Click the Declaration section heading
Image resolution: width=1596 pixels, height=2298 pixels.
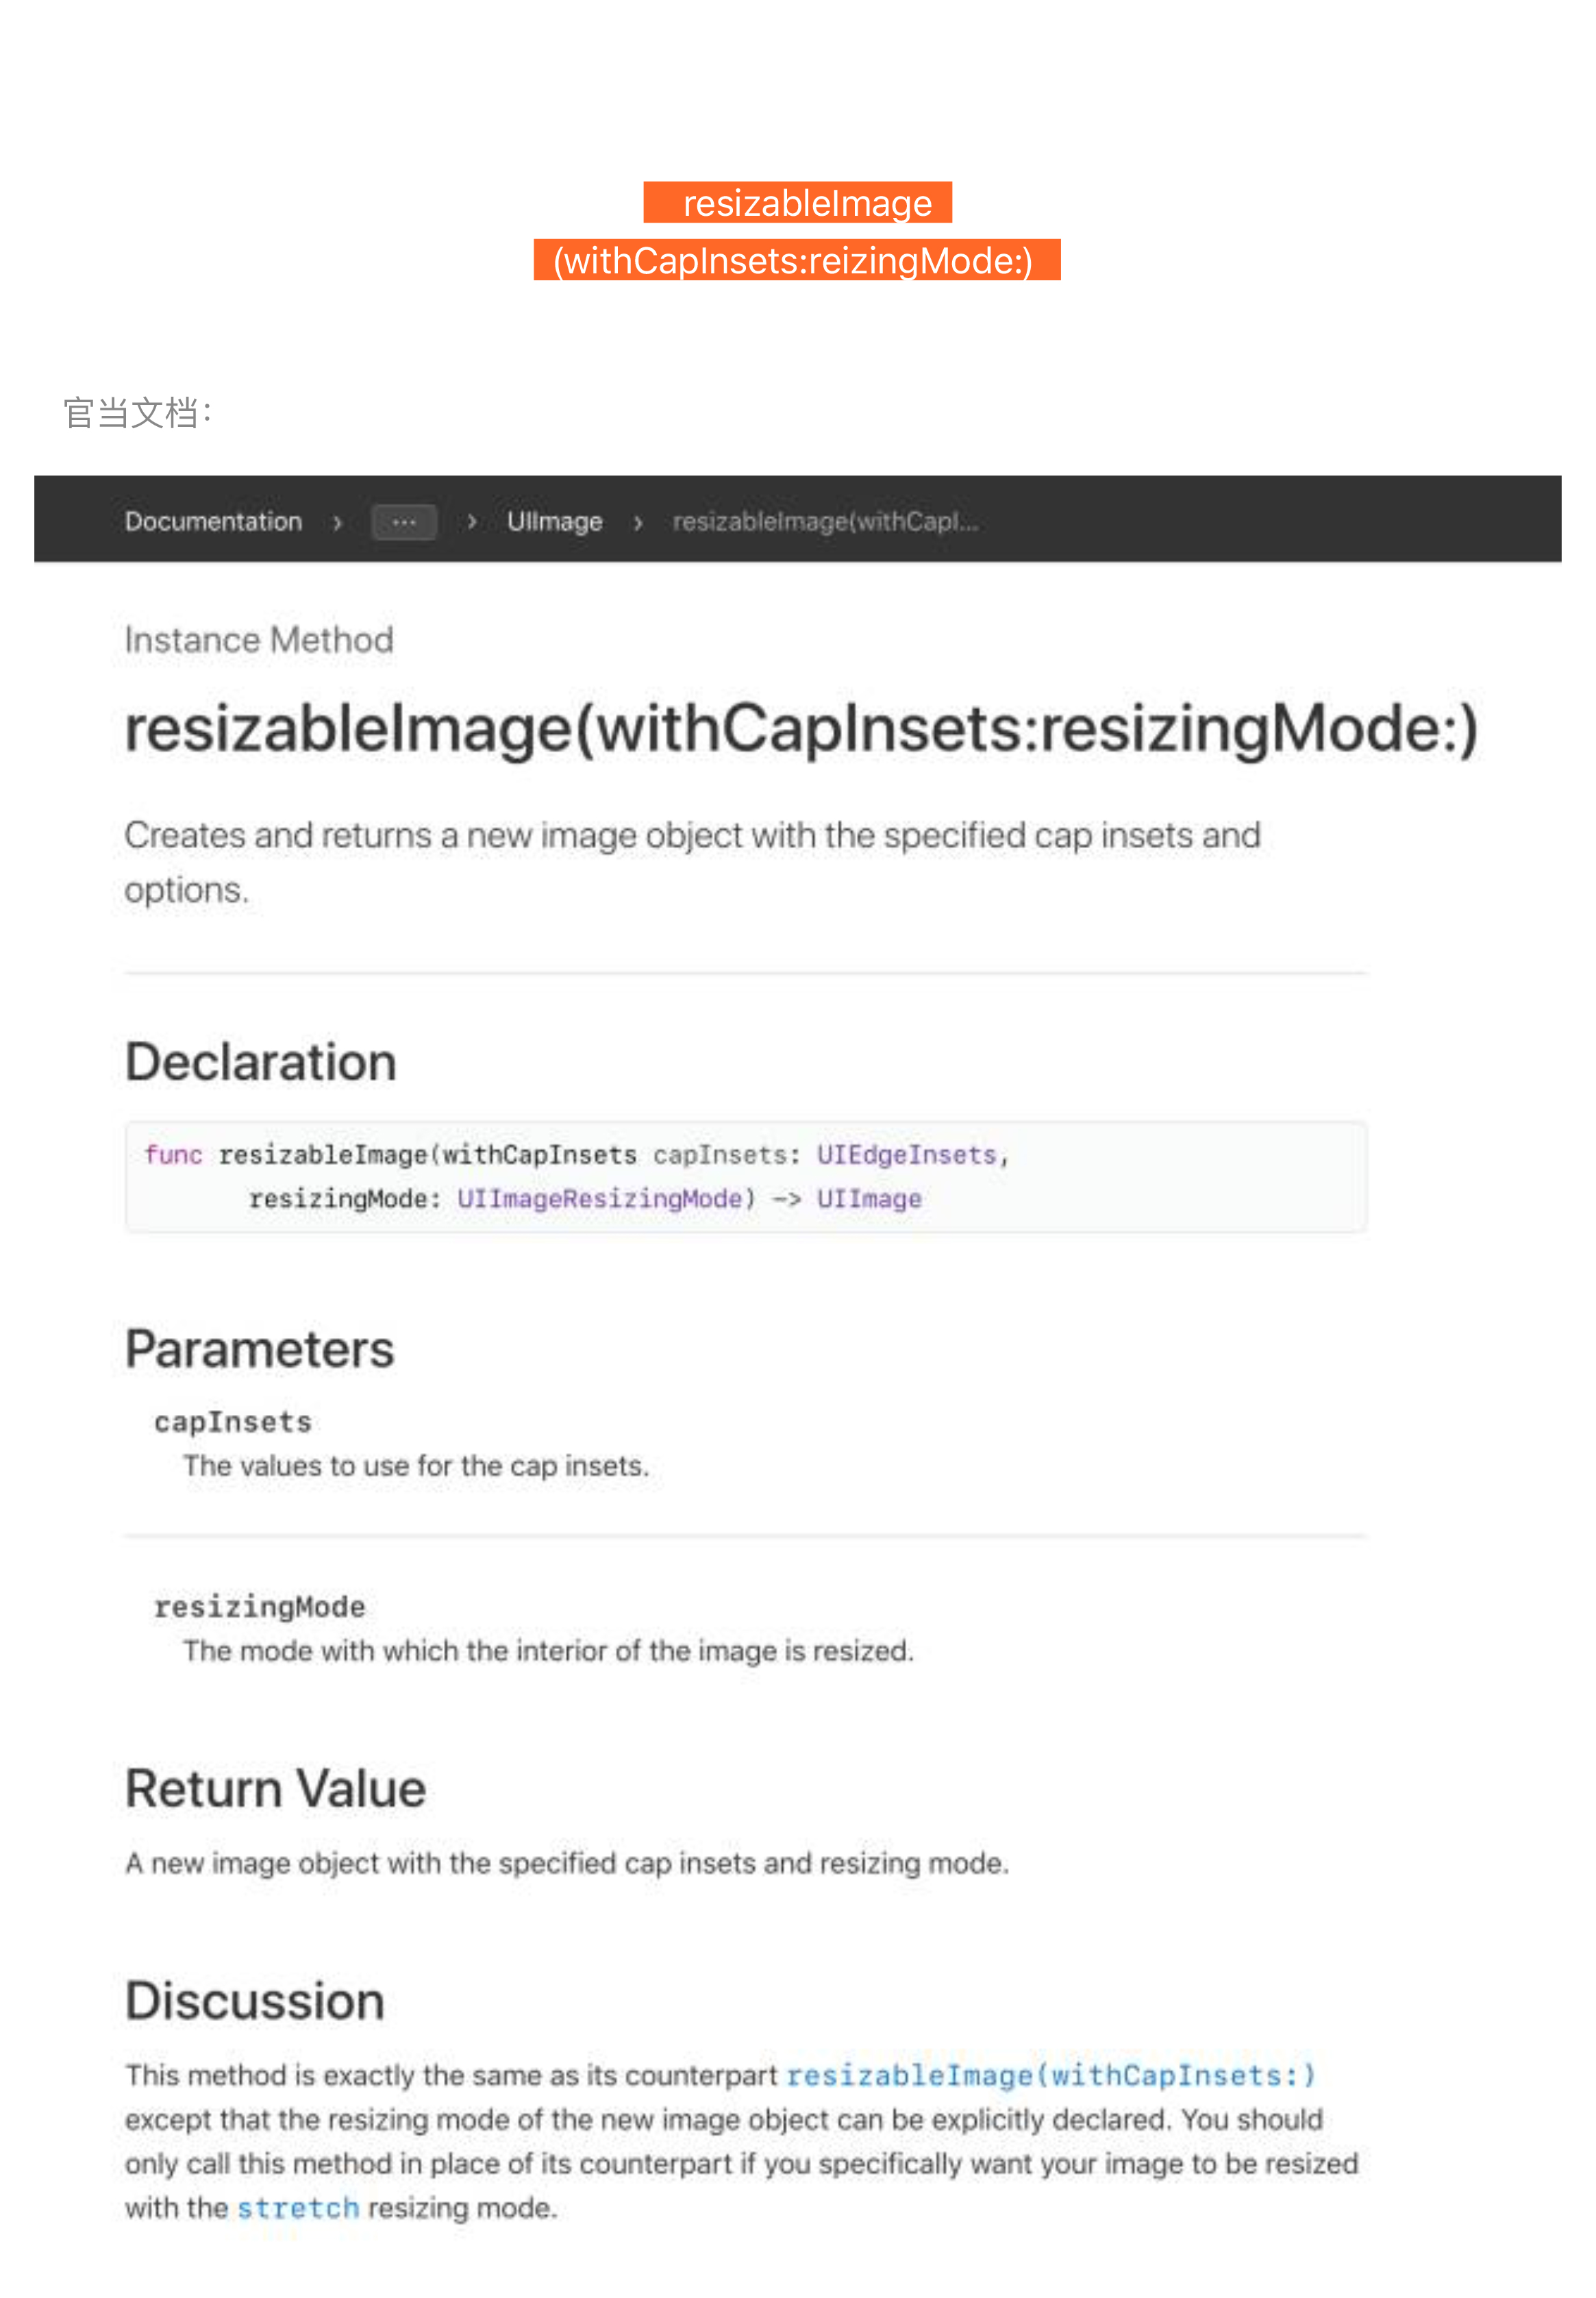[260, 1062]
